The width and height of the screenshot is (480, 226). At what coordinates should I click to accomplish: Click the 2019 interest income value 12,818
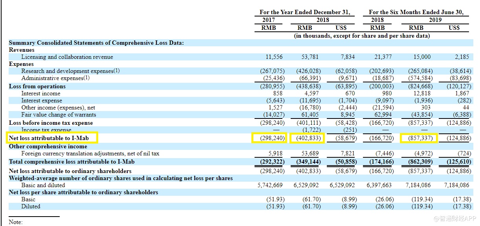[x=422, y=93]
